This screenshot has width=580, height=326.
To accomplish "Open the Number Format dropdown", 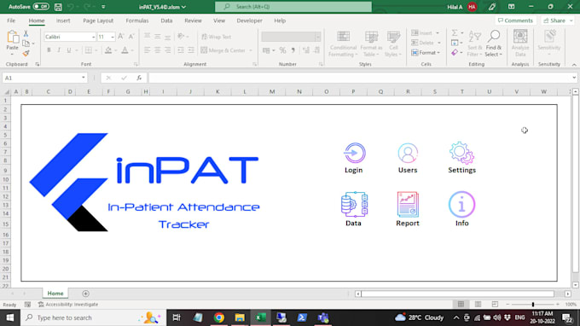I will (x=318, y=37).
